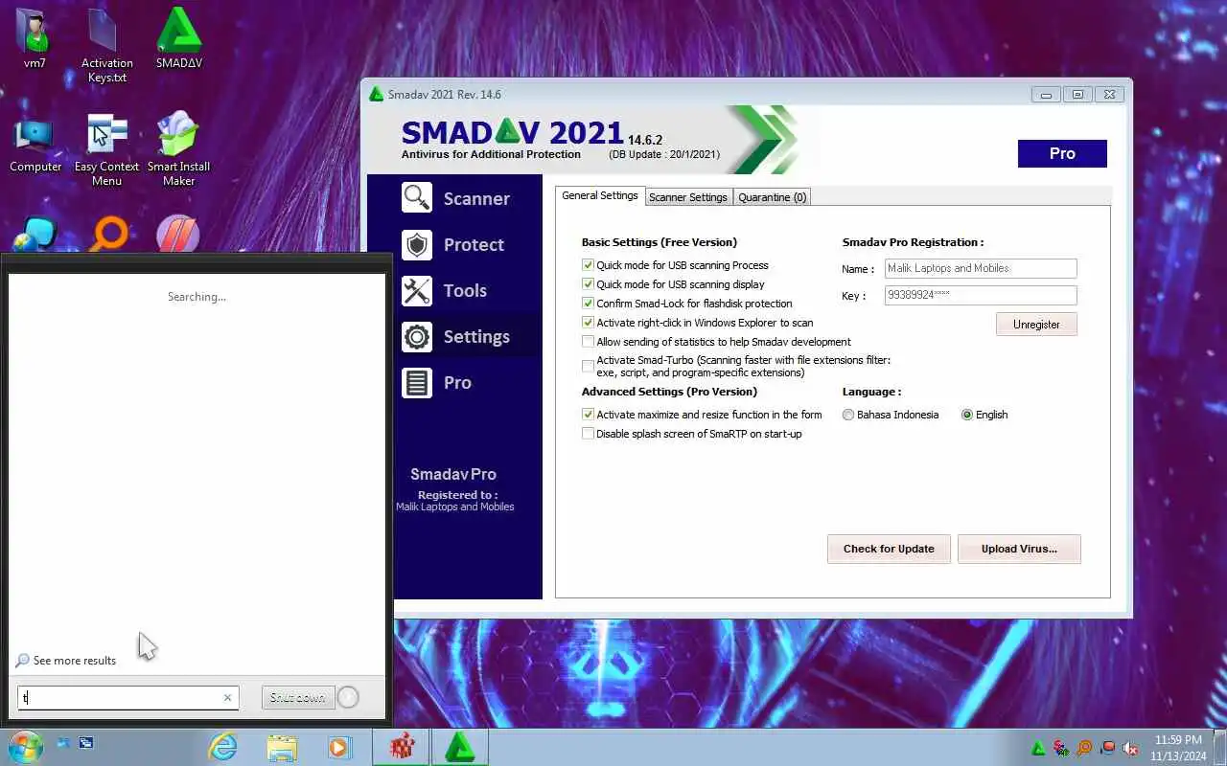Click the magnifier tray icon
The image size is (1227, 766).
click(1084, 748)
